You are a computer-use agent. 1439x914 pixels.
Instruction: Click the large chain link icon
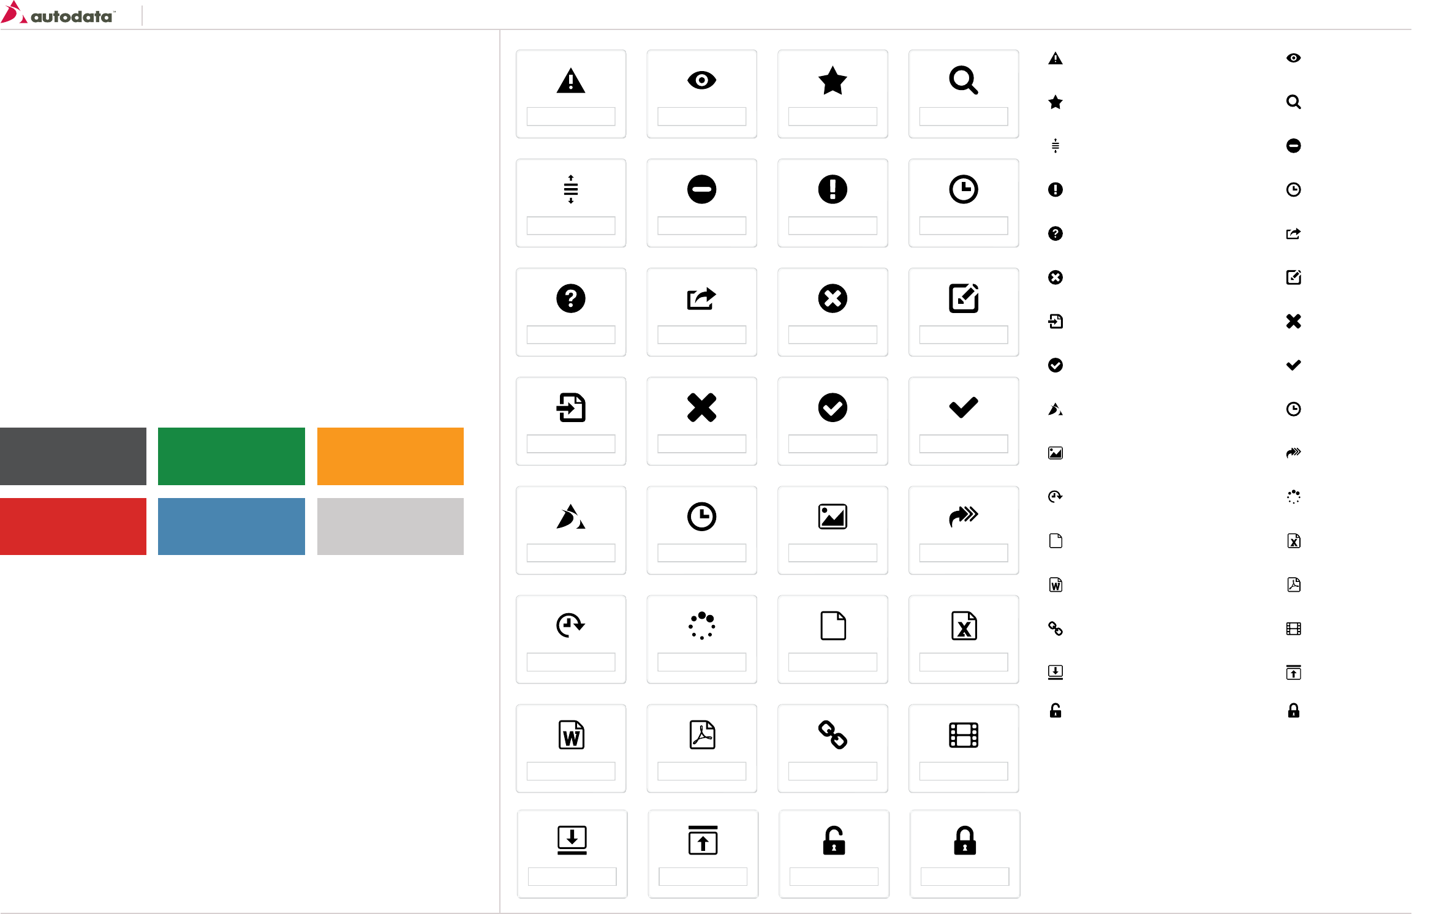833,735
